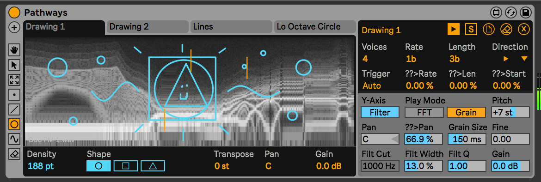
Task: Play Drawing 1 with the play button
Action: pyautogui.click(x=454, y=29)
